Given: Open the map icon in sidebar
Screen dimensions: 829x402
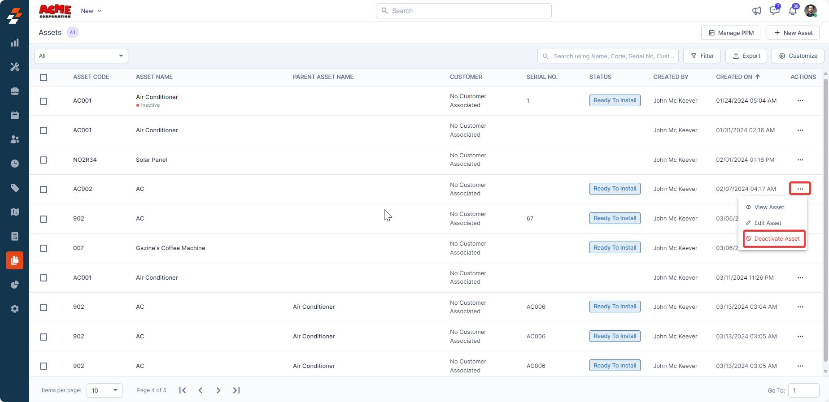Looking at the screenshot, I should (x=15, y=212).
